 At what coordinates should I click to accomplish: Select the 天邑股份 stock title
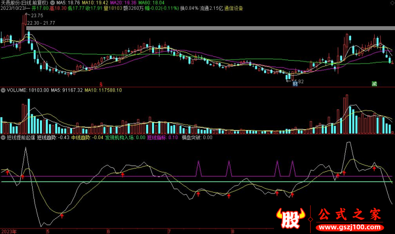12,3
